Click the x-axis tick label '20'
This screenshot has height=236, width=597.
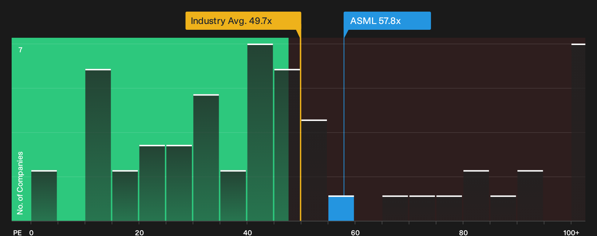139,232
